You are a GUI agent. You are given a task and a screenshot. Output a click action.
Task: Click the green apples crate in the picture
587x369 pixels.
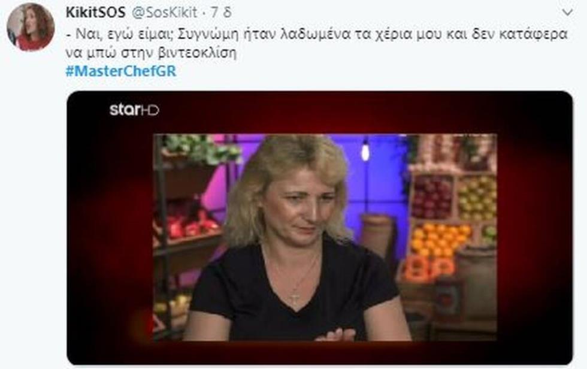477,198
